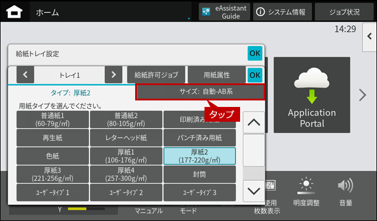The height and width of the screenshot is (221, 377).
Task: Select 再生紙 paper type
Action: (53, 138)
